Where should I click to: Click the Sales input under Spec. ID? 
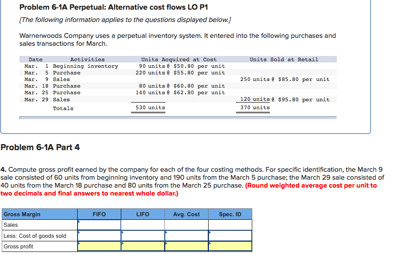(230, 224)
